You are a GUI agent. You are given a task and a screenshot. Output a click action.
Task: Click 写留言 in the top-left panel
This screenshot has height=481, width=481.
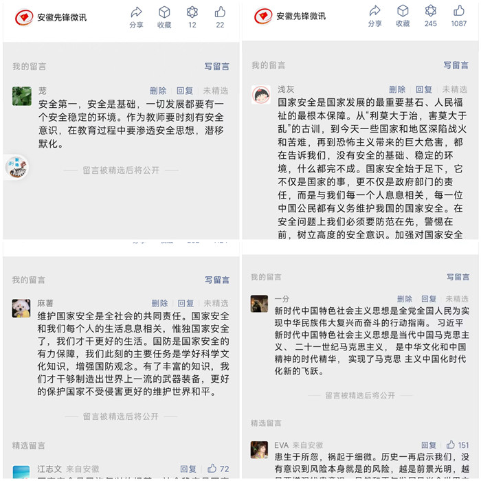[216, 66]
